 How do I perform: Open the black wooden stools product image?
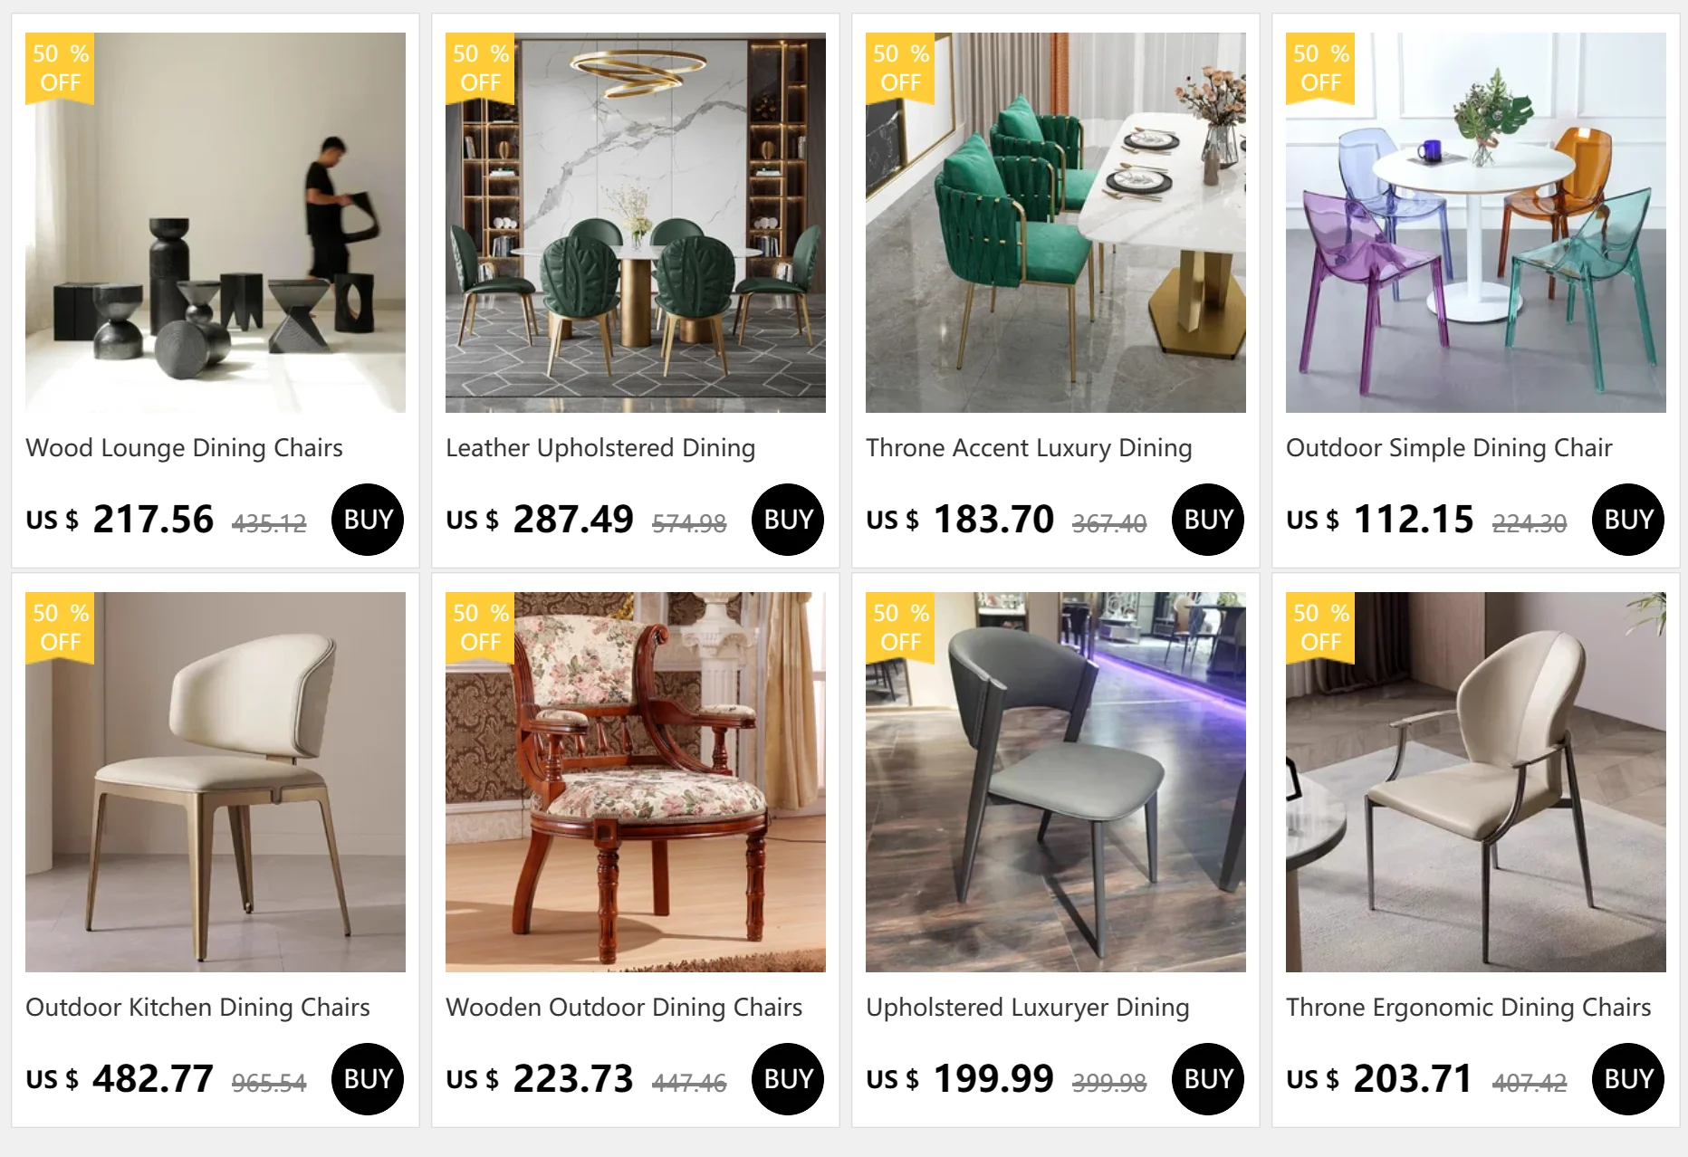(x=216, y=223)
